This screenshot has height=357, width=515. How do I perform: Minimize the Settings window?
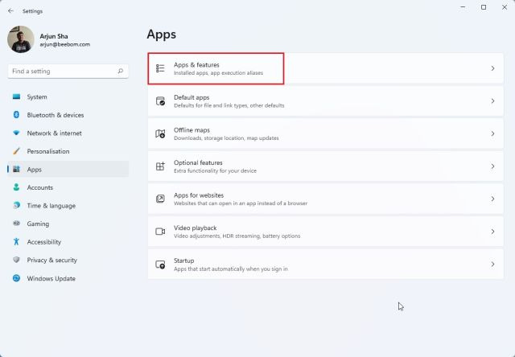463,7
